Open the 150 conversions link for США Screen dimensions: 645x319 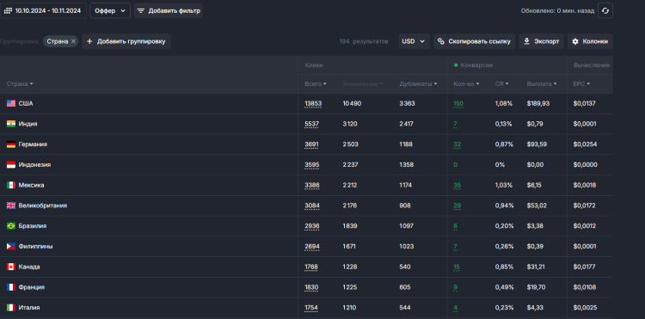458,103
